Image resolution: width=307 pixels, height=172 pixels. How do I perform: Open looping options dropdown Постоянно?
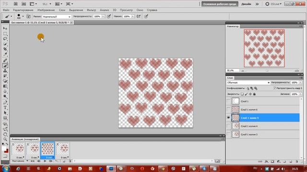(x=20, y=161)
